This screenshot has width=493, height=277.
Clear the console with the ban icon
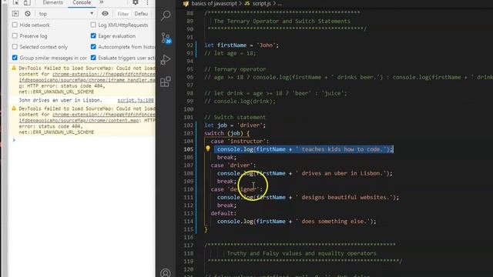(x=28, y=14)
